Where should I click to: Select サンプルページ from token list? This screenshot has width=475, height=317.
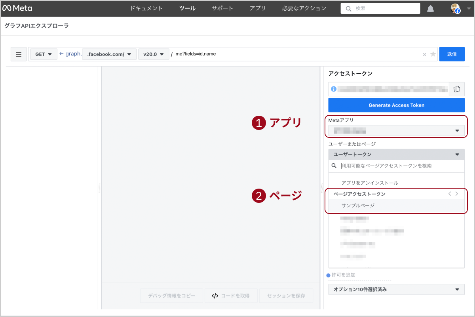(358, 205)
